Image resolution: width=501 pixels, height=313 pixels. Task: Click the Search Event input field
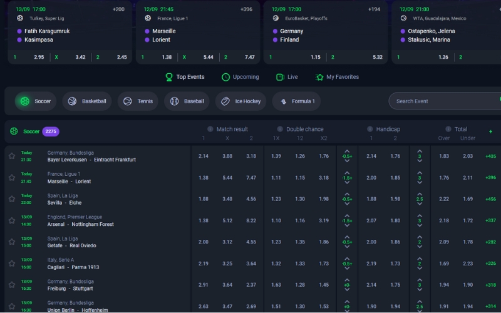pos(445,101)
